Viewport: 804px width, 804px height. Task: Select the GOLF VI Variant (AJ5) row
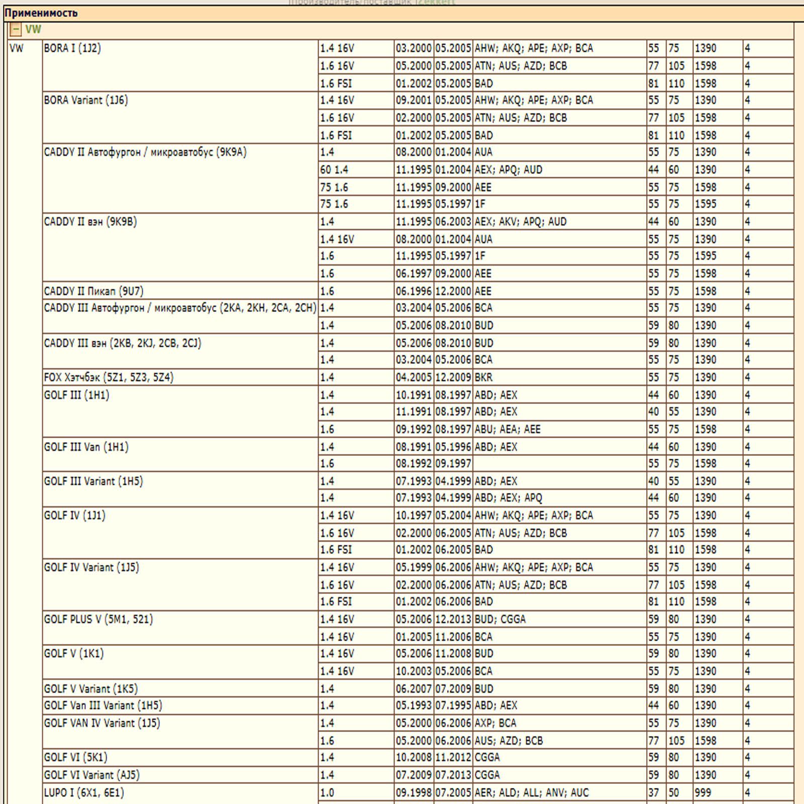pos(91,775)
